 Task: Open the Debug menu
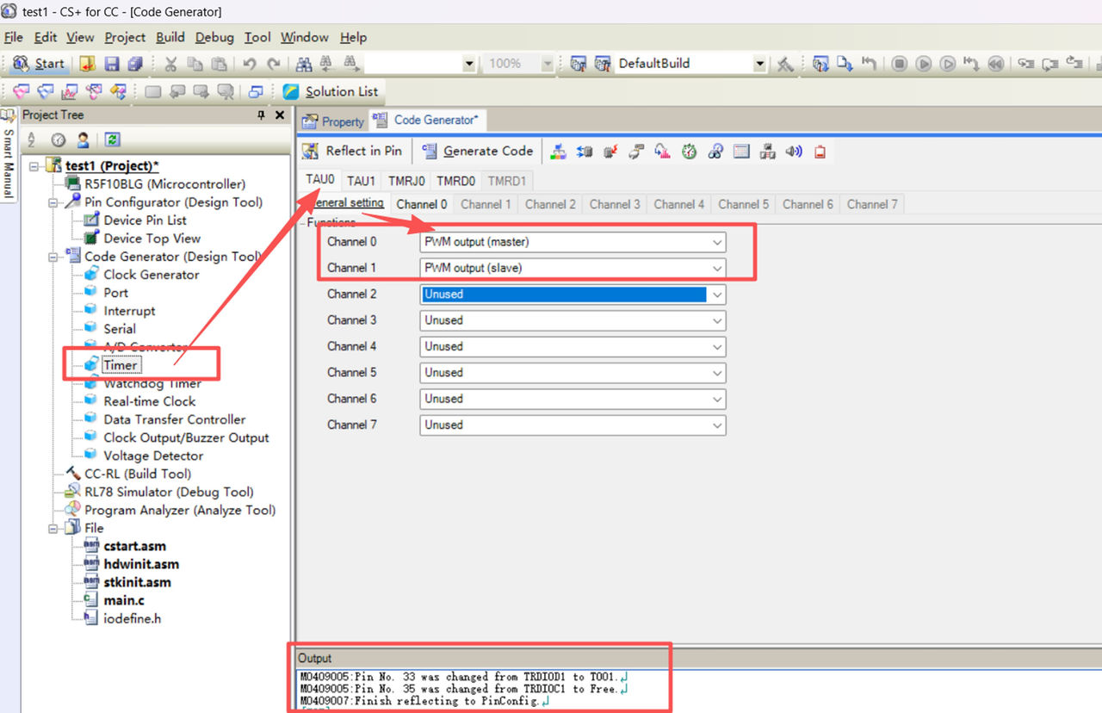[214, 37]
